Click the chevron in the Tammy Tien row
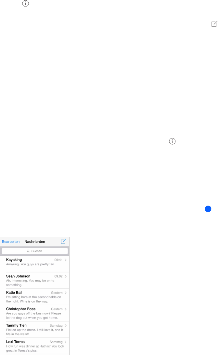Screen dimensions: 218x355 [x=66, y=325]
